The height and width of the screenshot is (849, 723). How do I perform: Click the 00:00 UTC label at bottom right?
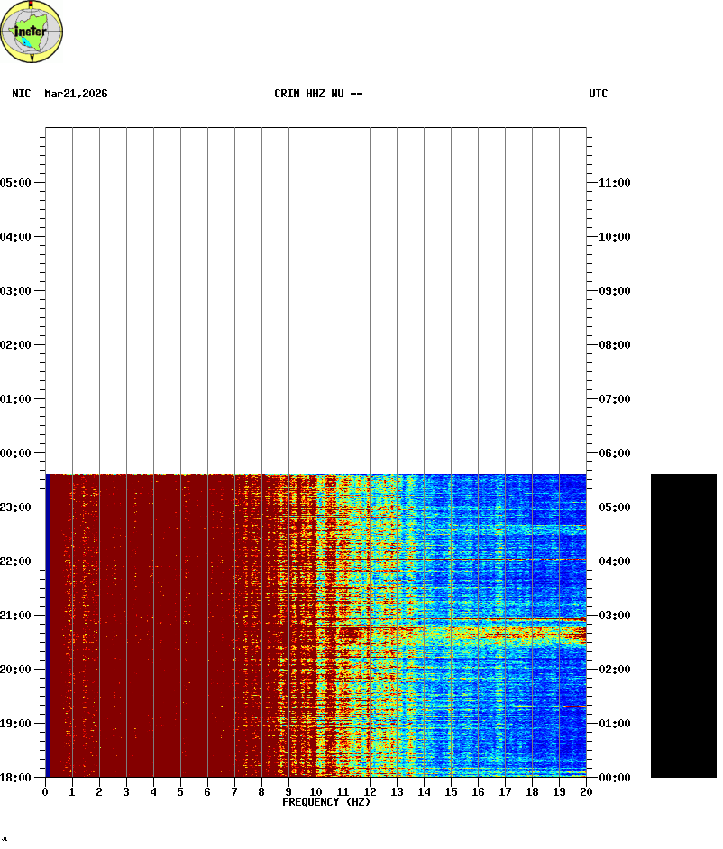(x=614, y=778)
